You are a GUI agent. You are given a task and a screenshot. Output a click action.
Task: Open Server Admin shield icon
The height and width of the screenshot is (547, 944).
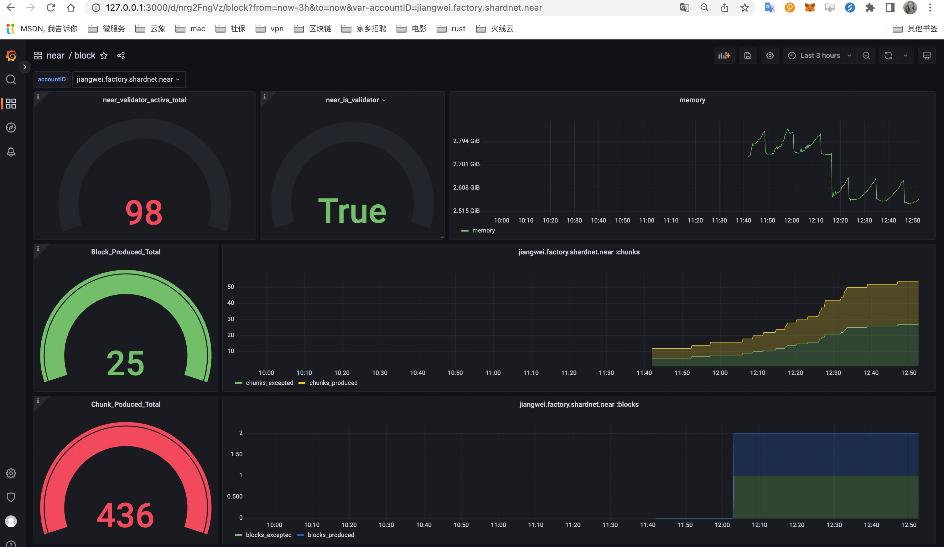coord(11,497)
